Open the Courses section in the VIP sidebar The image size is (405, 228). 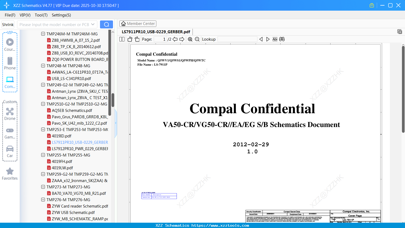[x=10, y=45]
